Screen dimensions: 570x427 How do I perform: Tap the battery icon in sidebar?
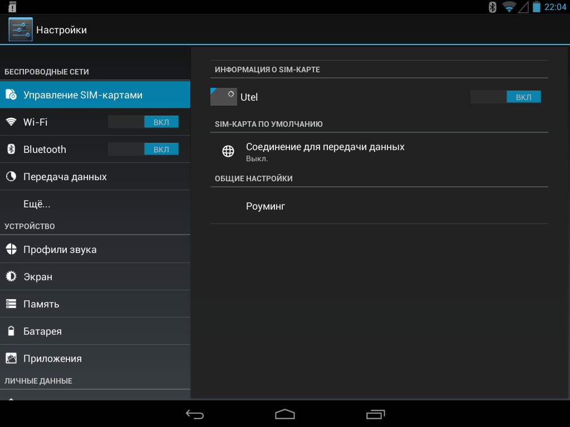click(11, 331)
